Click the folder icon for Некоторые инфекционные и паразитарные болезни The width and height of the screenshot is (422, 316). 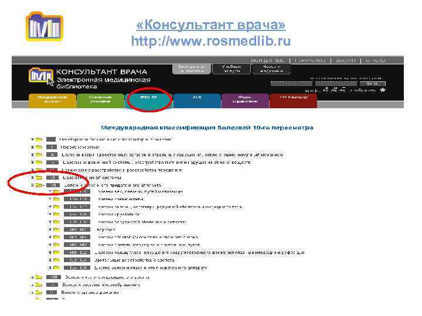39,139
